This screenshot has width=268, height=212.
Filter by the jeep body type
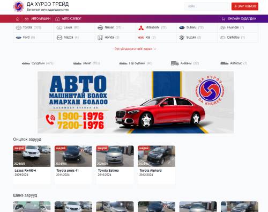pos(87,63)
